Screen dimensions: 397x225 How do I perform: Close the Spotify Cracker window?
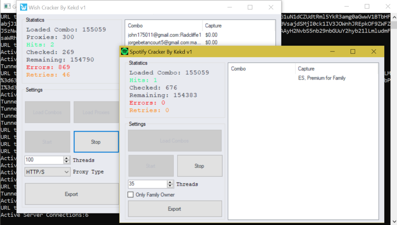coord(374,52)
